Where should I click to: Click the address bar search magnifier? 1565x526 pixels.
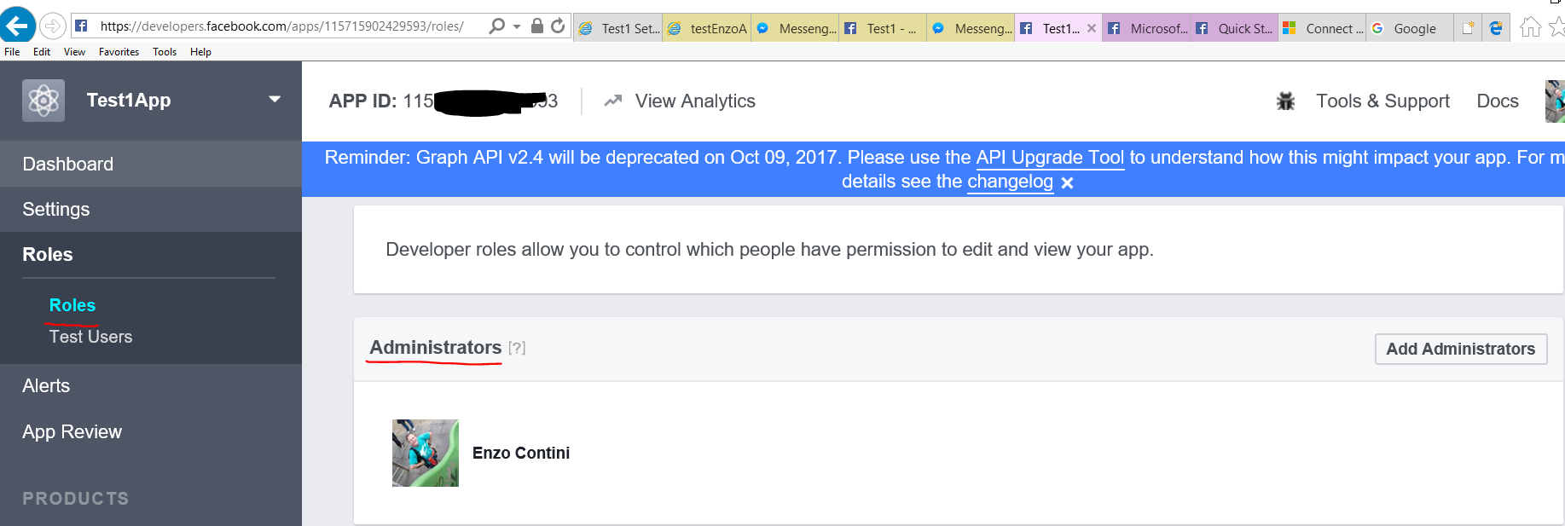click(496, 26)
